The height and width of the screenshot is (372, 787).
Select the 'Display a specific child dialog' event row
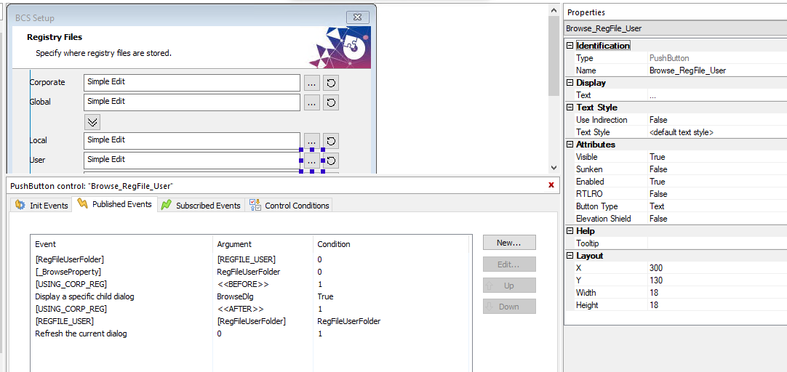pos(84,296)
